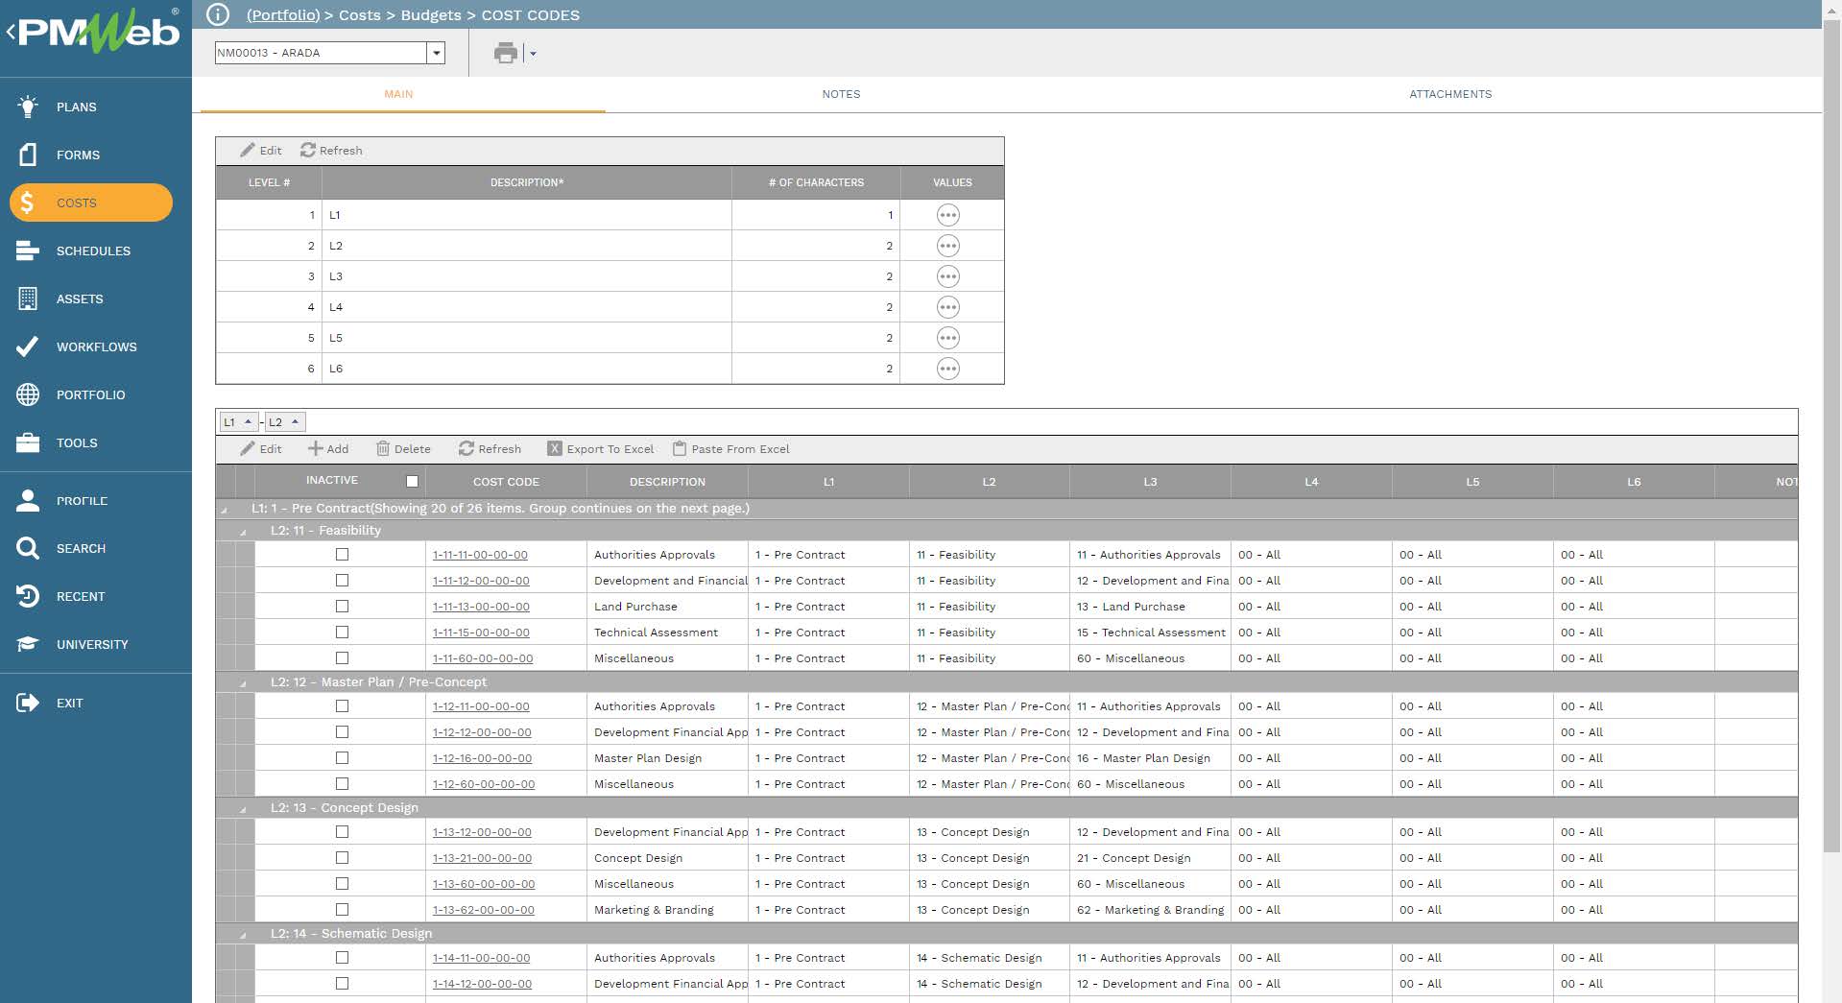Screen dimensions: 1842x1003
Task: Click the Search magnifier icon
Action: point(28,548)
